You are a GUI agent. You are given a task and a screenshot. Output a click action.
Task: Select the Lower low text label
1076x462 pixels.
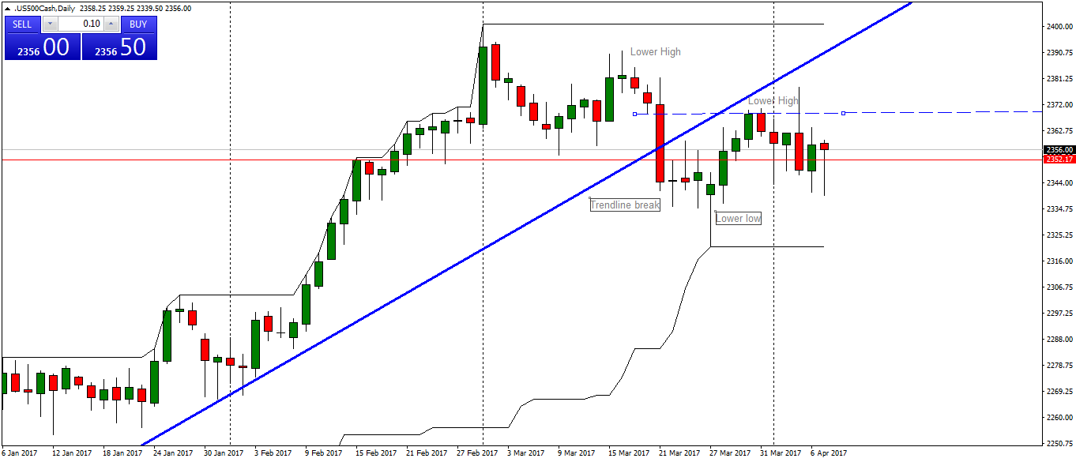click(x=737, y=219)
